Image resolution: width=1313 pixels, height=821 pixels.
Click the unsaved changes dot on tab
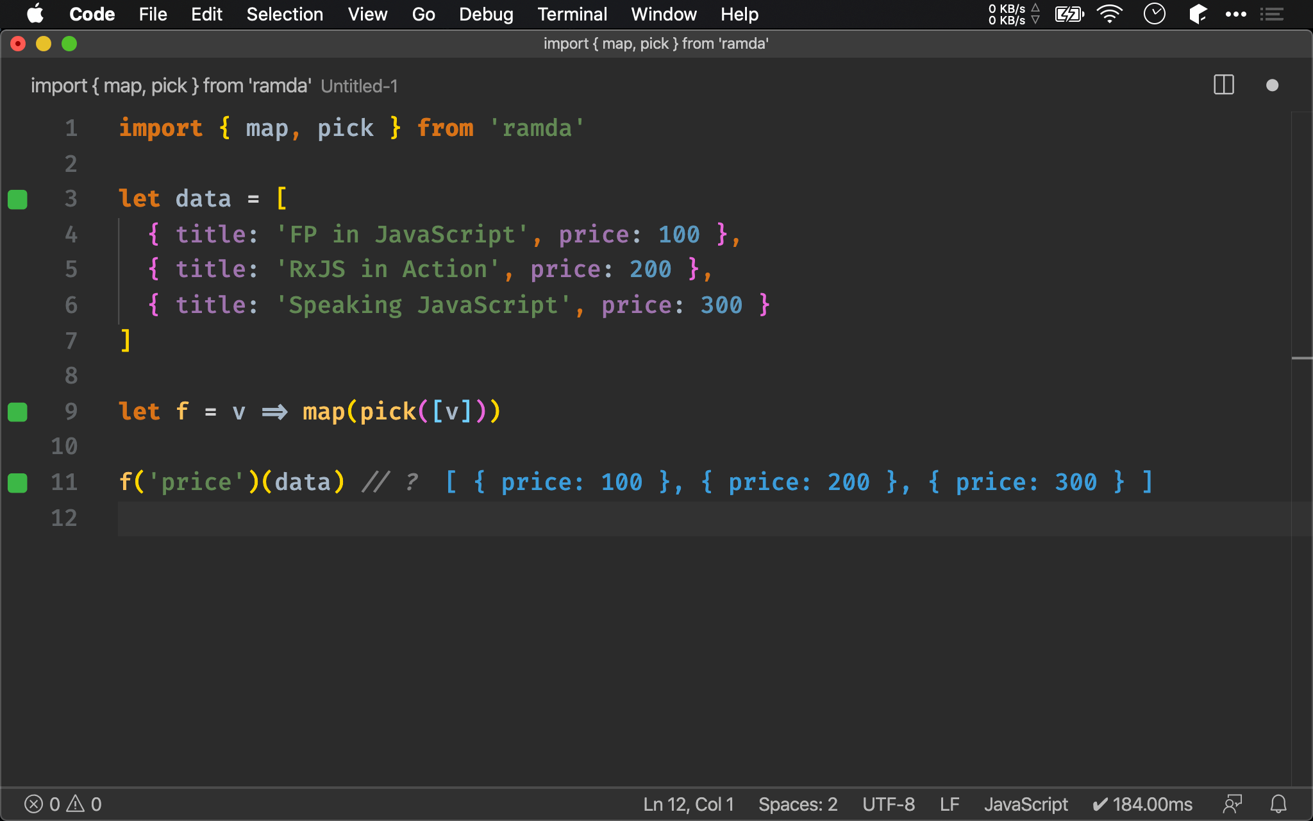1273,85
